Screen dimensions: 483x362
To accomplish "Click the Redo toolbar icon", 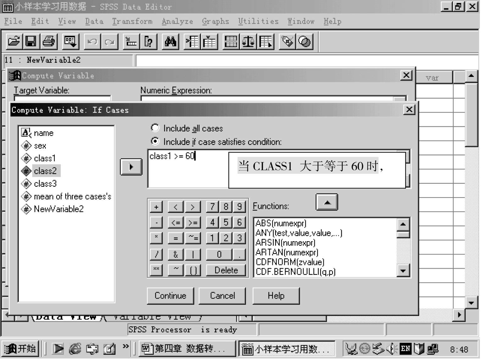I will (x=109, y=41).
